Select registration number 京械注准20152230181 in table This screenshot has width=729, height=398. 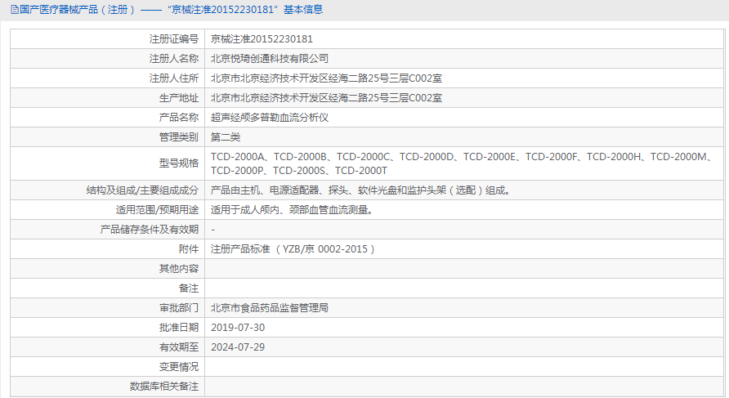[262, 39]
